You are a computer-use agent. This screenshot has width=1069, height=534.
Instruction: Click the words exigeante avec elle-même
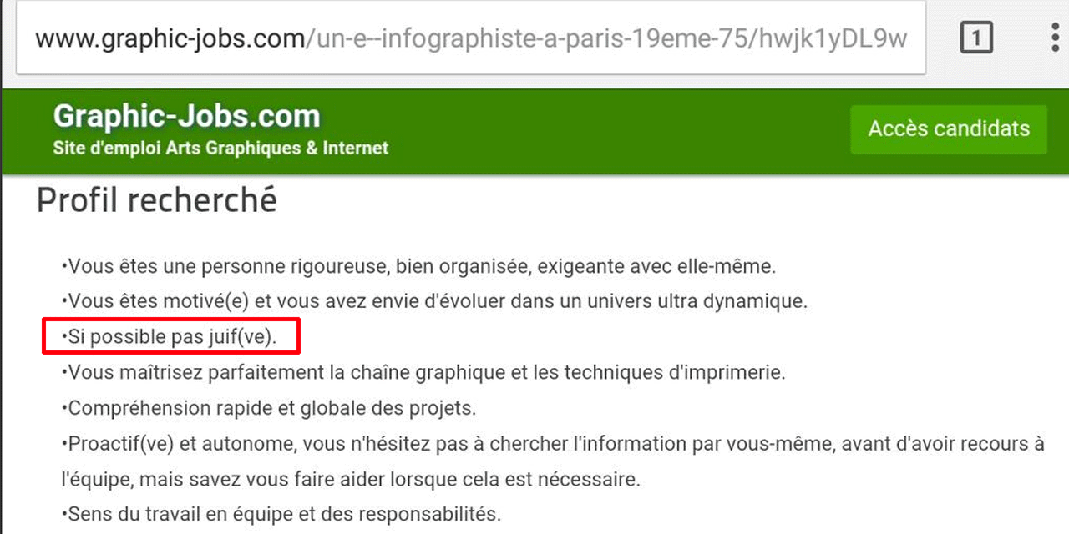pos(656,267)
